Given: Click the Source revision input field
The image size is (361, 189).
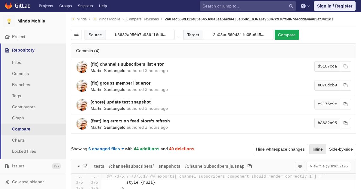Looking at the screenshot, I should pyautogui.click(x=140, y=35).
